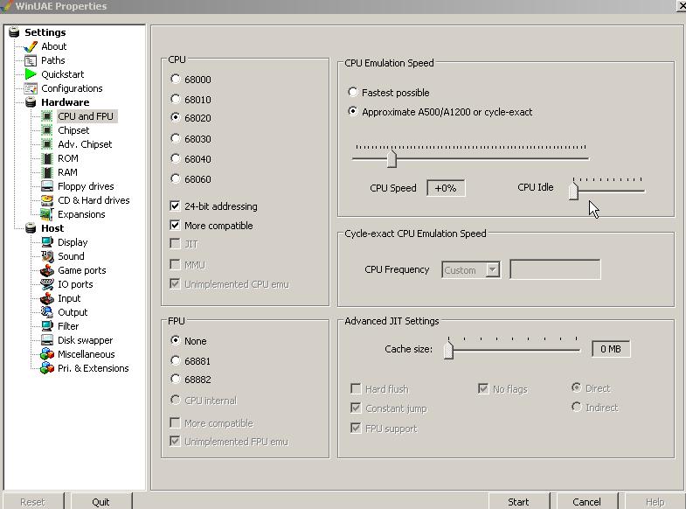Click the Adv. Chipset chip icon

[x=47, y=144]
